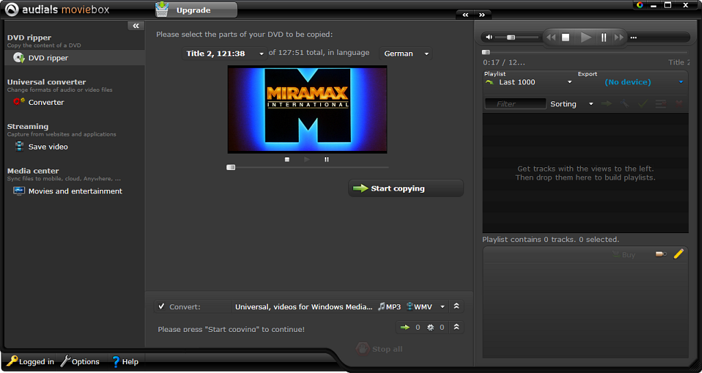Click Start copying button
The width and height of the screenshot is (702, 373).
pyautogui.click(x=406, y=189)
